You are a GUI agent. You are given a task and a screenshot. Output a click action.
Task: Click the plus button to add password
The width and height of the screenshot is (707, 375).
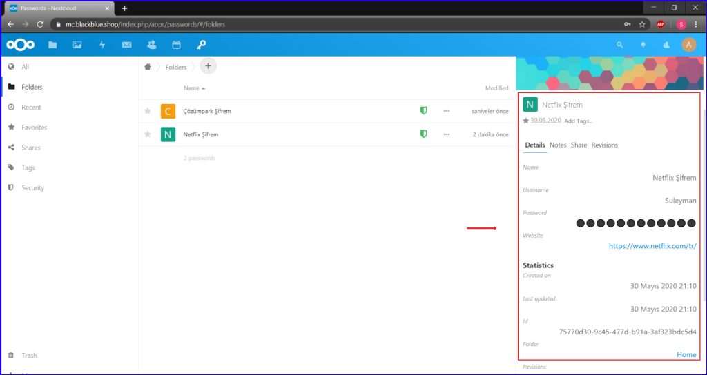tap(208, 65)
